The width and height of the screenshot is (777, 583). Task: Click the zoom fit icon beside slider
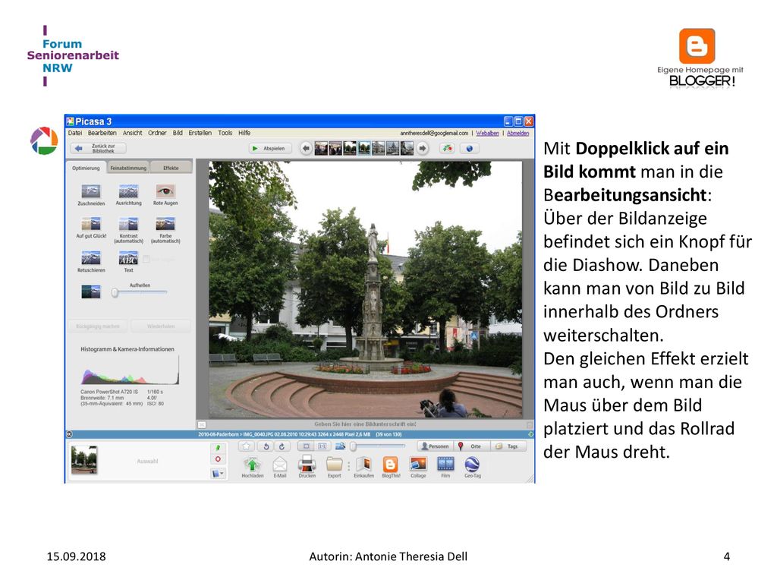pyautogui.click(x=340, y=446)
